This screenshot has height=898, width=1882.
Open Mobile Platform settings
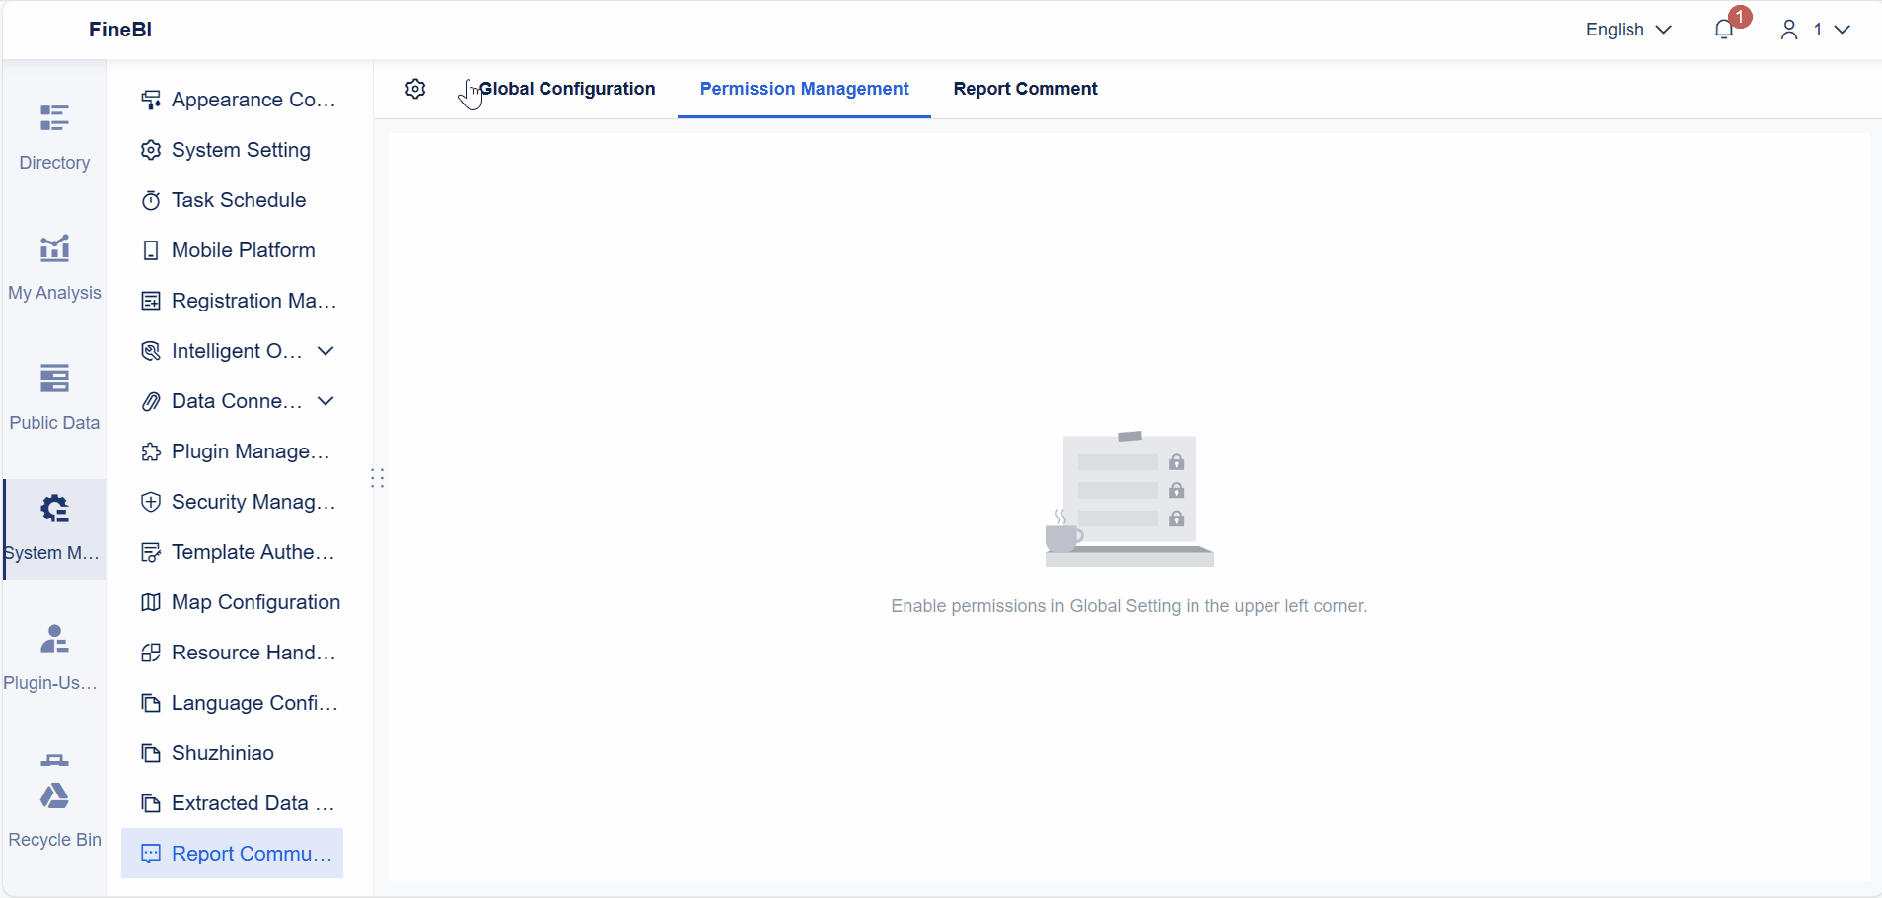pyautogui.click(x=243, y=250)
